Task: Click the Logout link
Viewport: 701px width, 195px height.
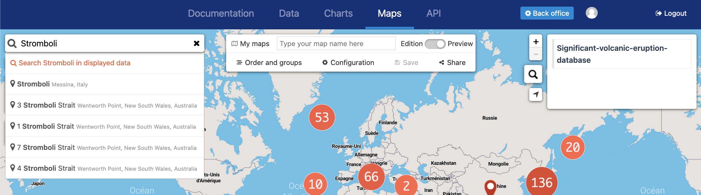Action: (671, 13)
